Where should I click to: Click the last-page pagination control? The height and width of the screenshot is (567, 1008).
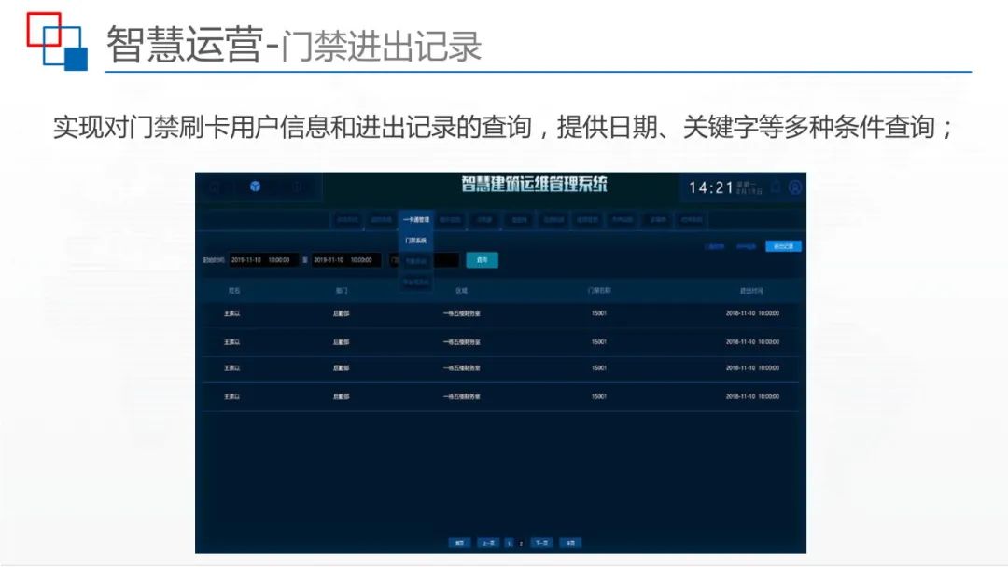coord(569,543)
